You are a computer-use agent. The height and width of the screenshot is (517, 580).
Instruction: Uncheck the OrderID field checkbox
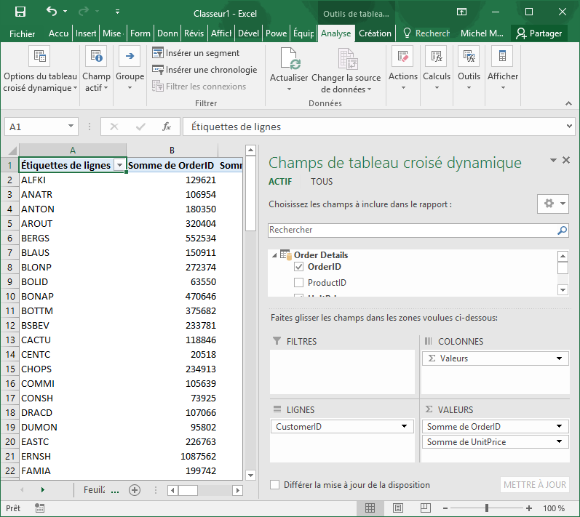pos(298,267)
